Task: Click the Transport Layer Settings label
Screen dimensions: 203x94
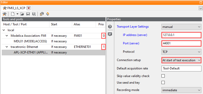Action: (x=133, y=27)
